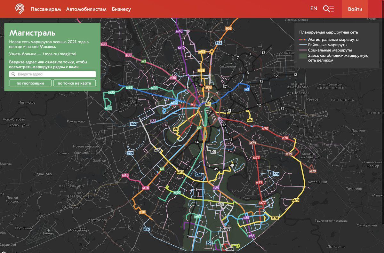This screenshot has height=253, width=384.
Task: Select the м9 route label
Action: tap(213, 152)
